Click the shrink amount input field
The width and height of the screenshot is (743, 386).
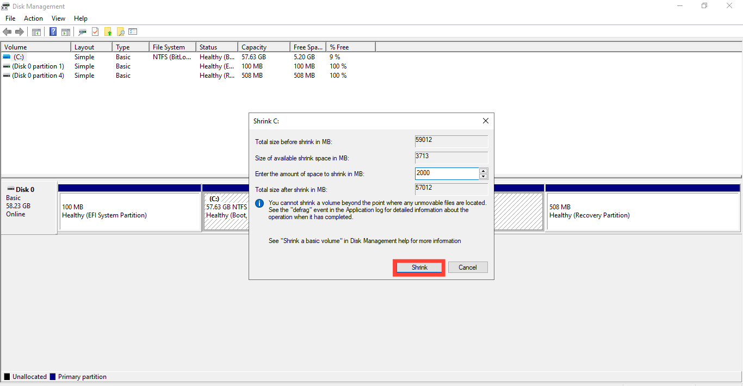[446, 173]
